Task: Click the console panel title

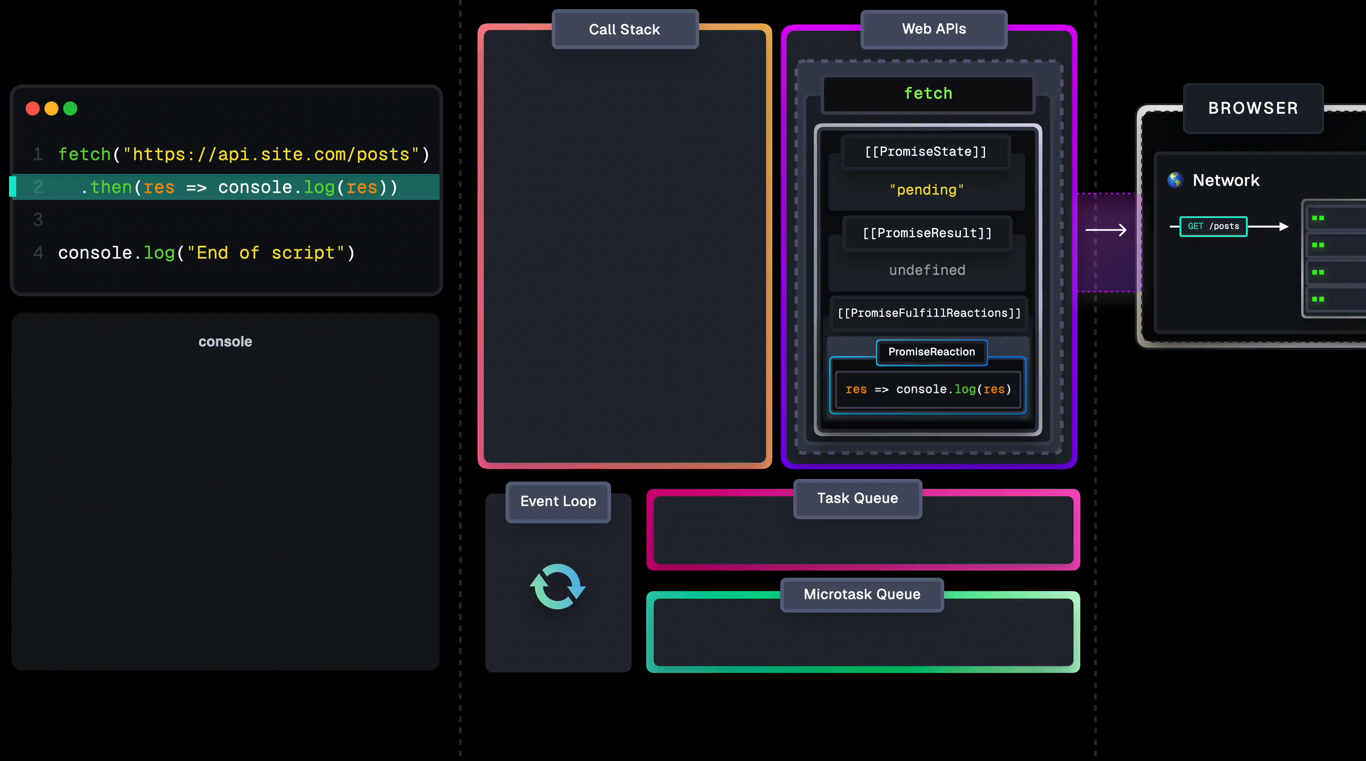Action: [x=225, y=342]
